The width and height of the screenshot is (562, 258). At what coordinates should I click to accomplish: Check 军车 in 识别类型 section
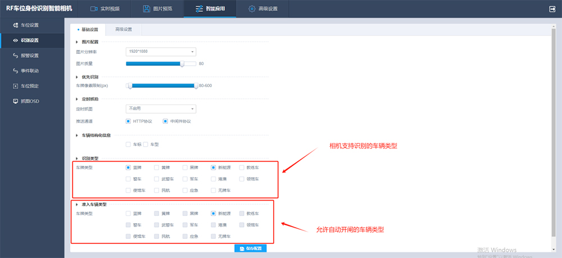[x=185, y=179]
